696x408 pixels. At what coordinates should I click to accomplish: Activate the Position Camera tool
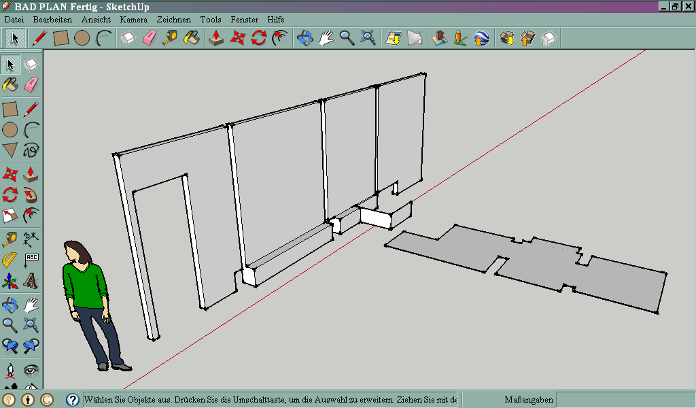click(x=10, y=371)
